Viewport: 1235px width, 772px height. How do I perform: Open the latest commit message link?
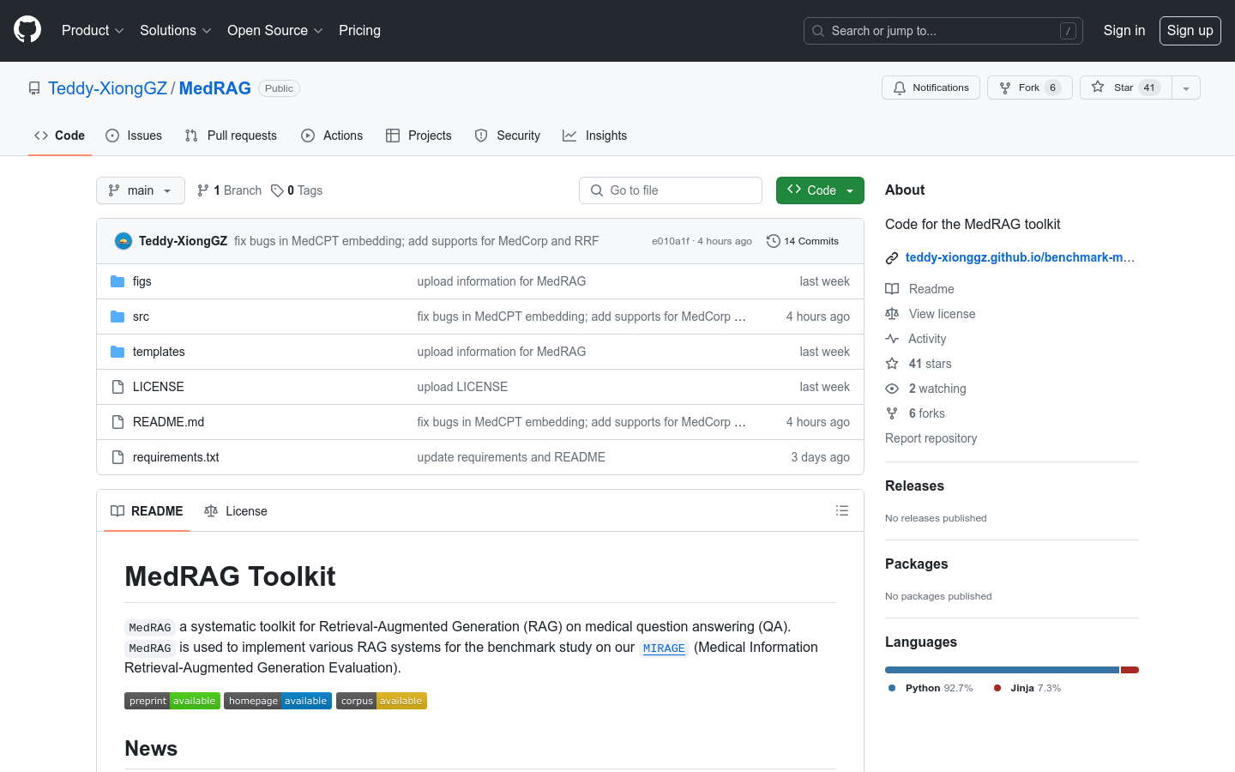click(416, 241)
